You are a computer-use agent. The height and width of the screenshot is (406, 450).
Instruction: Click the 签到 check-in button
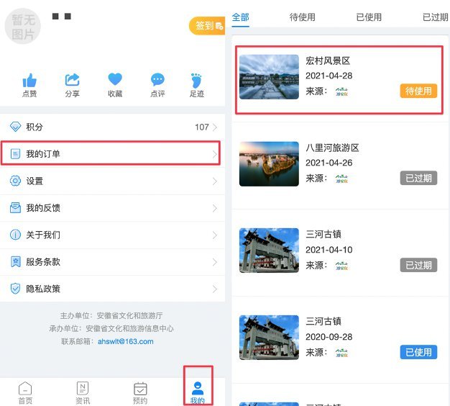pos(207,26)
